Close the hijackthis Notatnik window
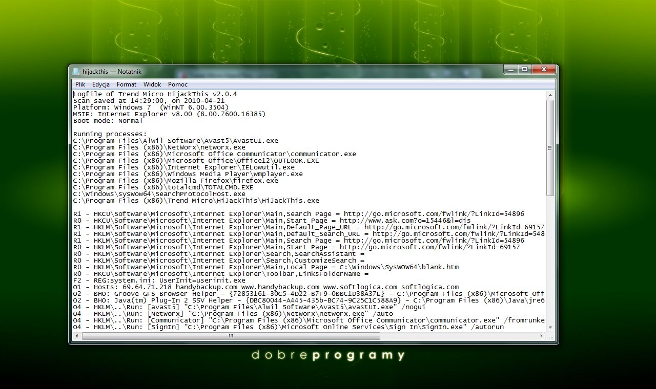Viewport: 656px width, 389px height. point(543,70)
